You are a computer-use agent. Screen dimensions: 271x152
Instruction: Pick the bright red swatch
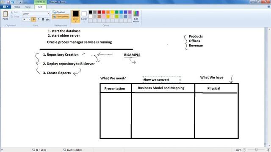[103, 12]
